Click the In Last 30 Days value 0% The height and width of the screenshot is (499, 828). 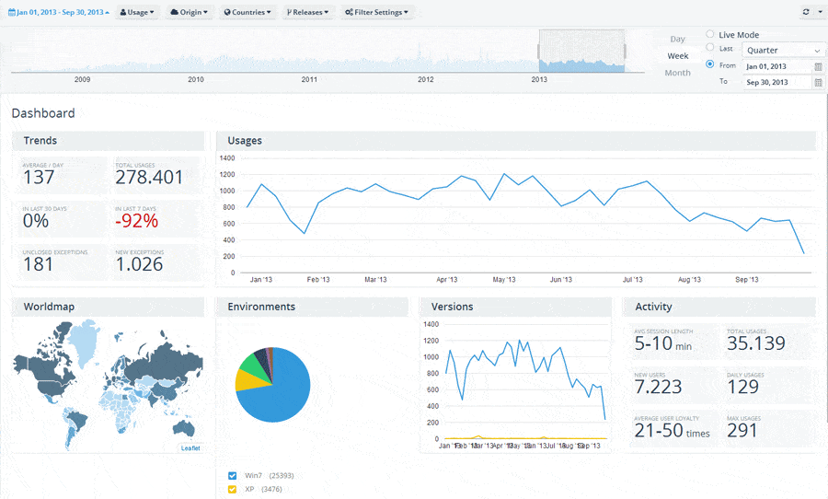(35, 221)
